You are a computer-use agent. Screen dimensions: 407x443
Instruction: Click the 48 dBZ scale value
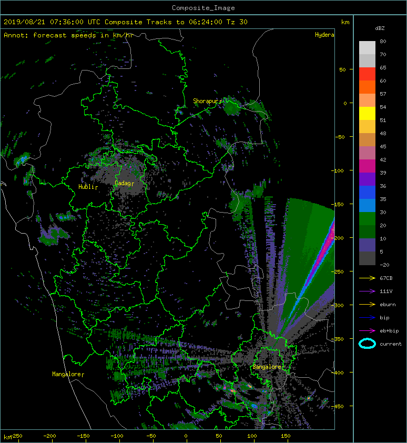383,133
